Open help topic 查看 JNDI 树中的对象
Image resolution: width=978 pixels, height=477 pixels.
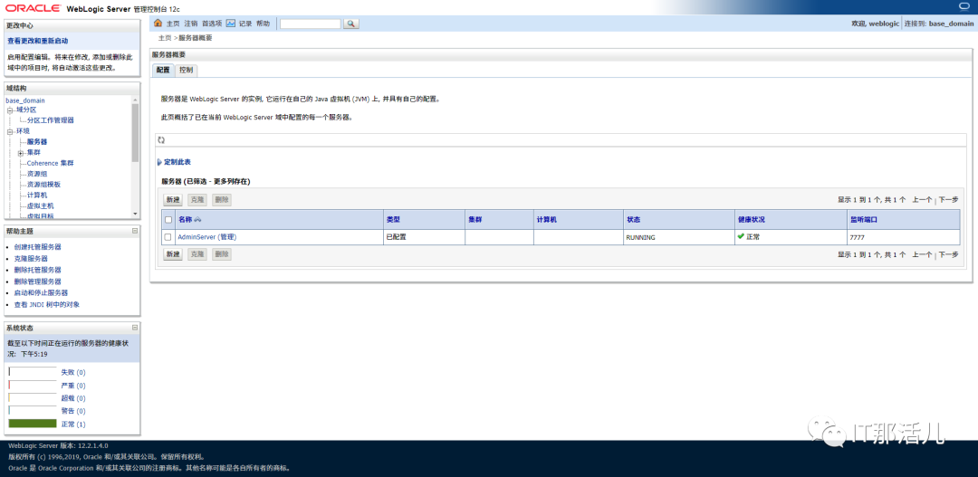coord(47,304)
